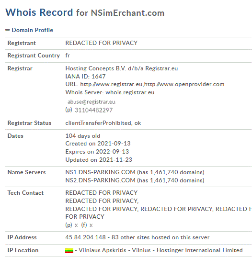The width and height of the screenshot is (252, 257).
Task: Click the IP address 45.84.204.148
Action: 85,237
